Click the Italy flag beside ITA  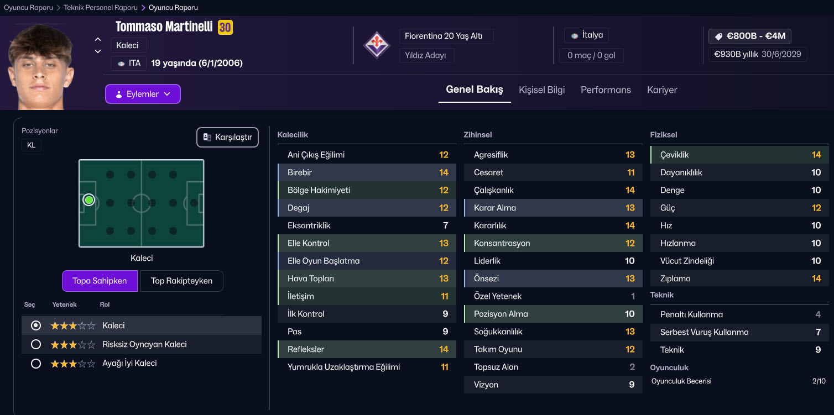tap(121, 64)
